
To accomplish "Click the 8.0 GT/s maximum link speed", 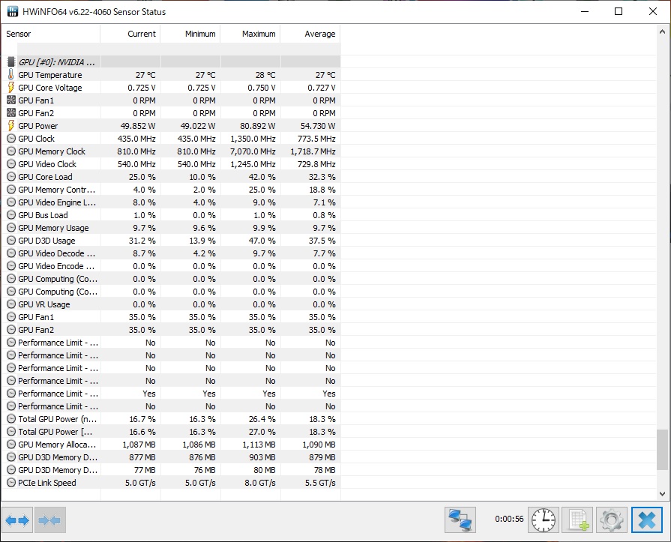I will tap(260, 483).
